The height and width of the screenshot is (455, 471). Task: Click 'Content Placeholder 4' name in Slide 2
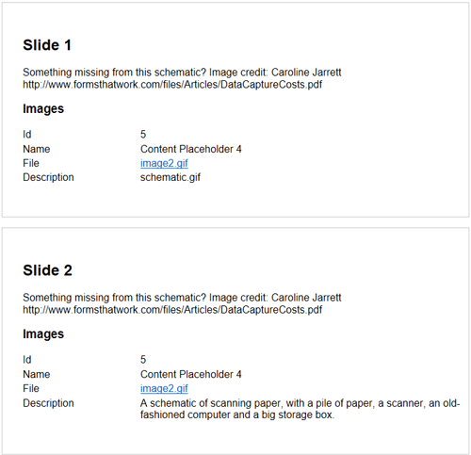191,374
